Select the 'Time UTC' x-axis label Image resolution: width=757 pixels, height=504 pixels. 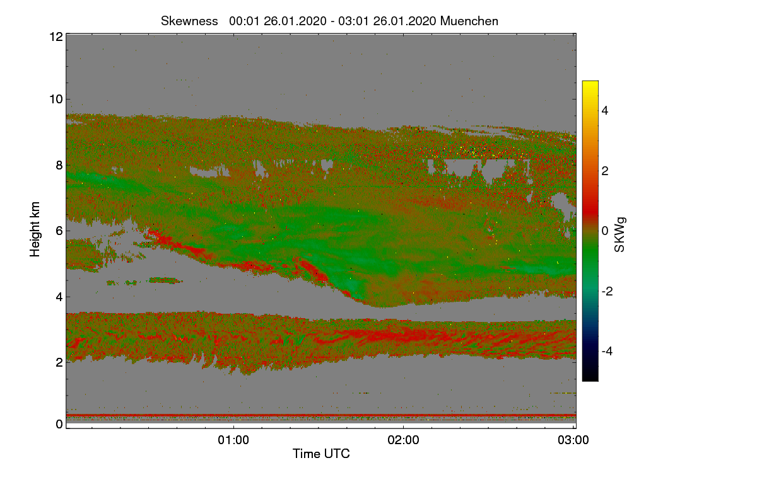(321, 453)
